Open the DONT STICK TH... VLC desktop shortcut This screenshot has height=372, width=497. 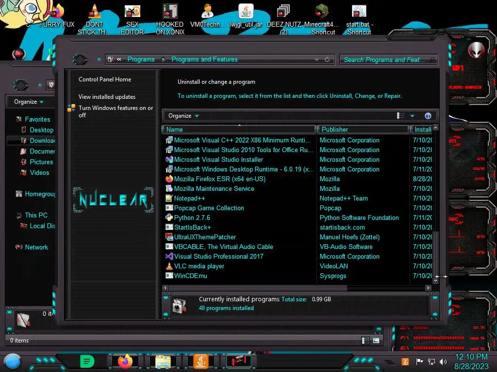tap(94, 19)
